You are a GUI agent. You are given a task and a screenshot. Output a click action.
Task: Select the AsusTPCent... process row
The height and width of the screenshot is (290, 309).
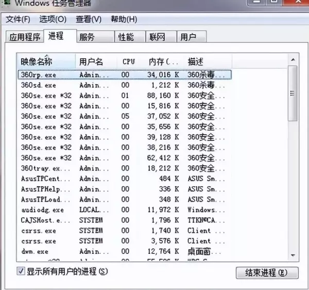[x=125, y=179]
